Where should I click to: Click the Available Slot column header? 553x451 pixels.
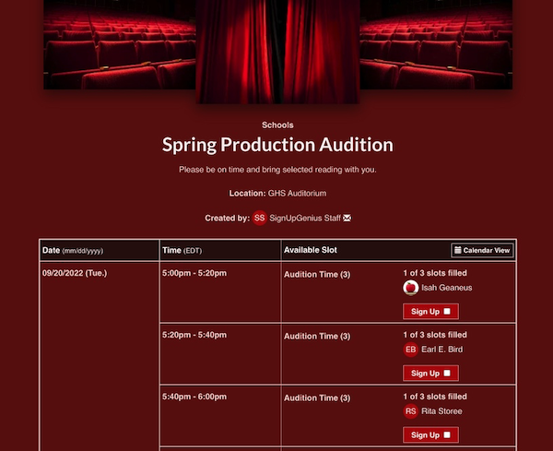coord(311,250)
